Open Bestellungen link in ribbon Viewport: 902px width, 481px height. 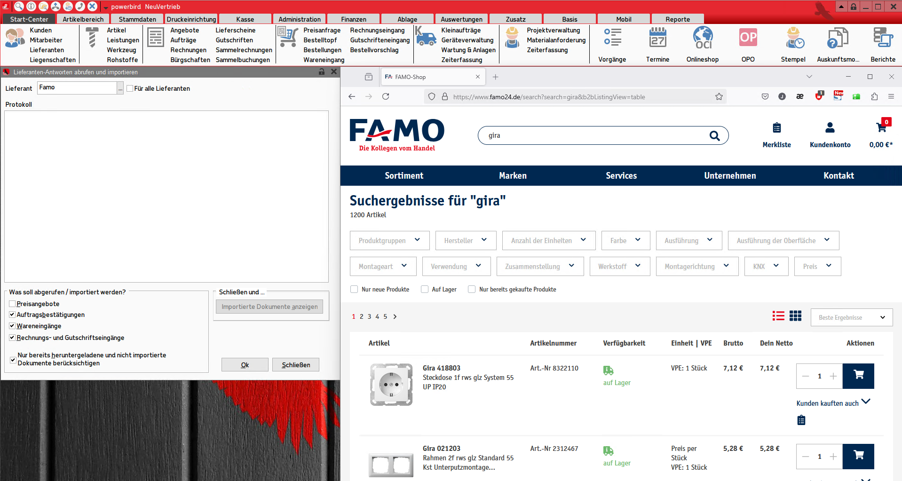pyautogui.click(x=322, y=50)
